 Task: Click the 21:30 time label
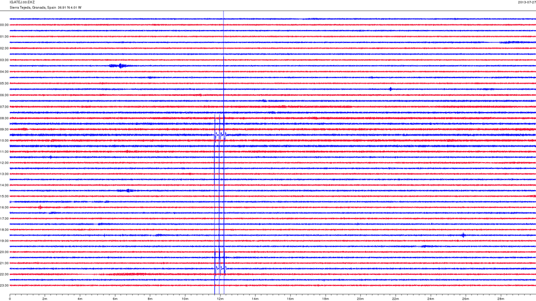tap(4, 263)
